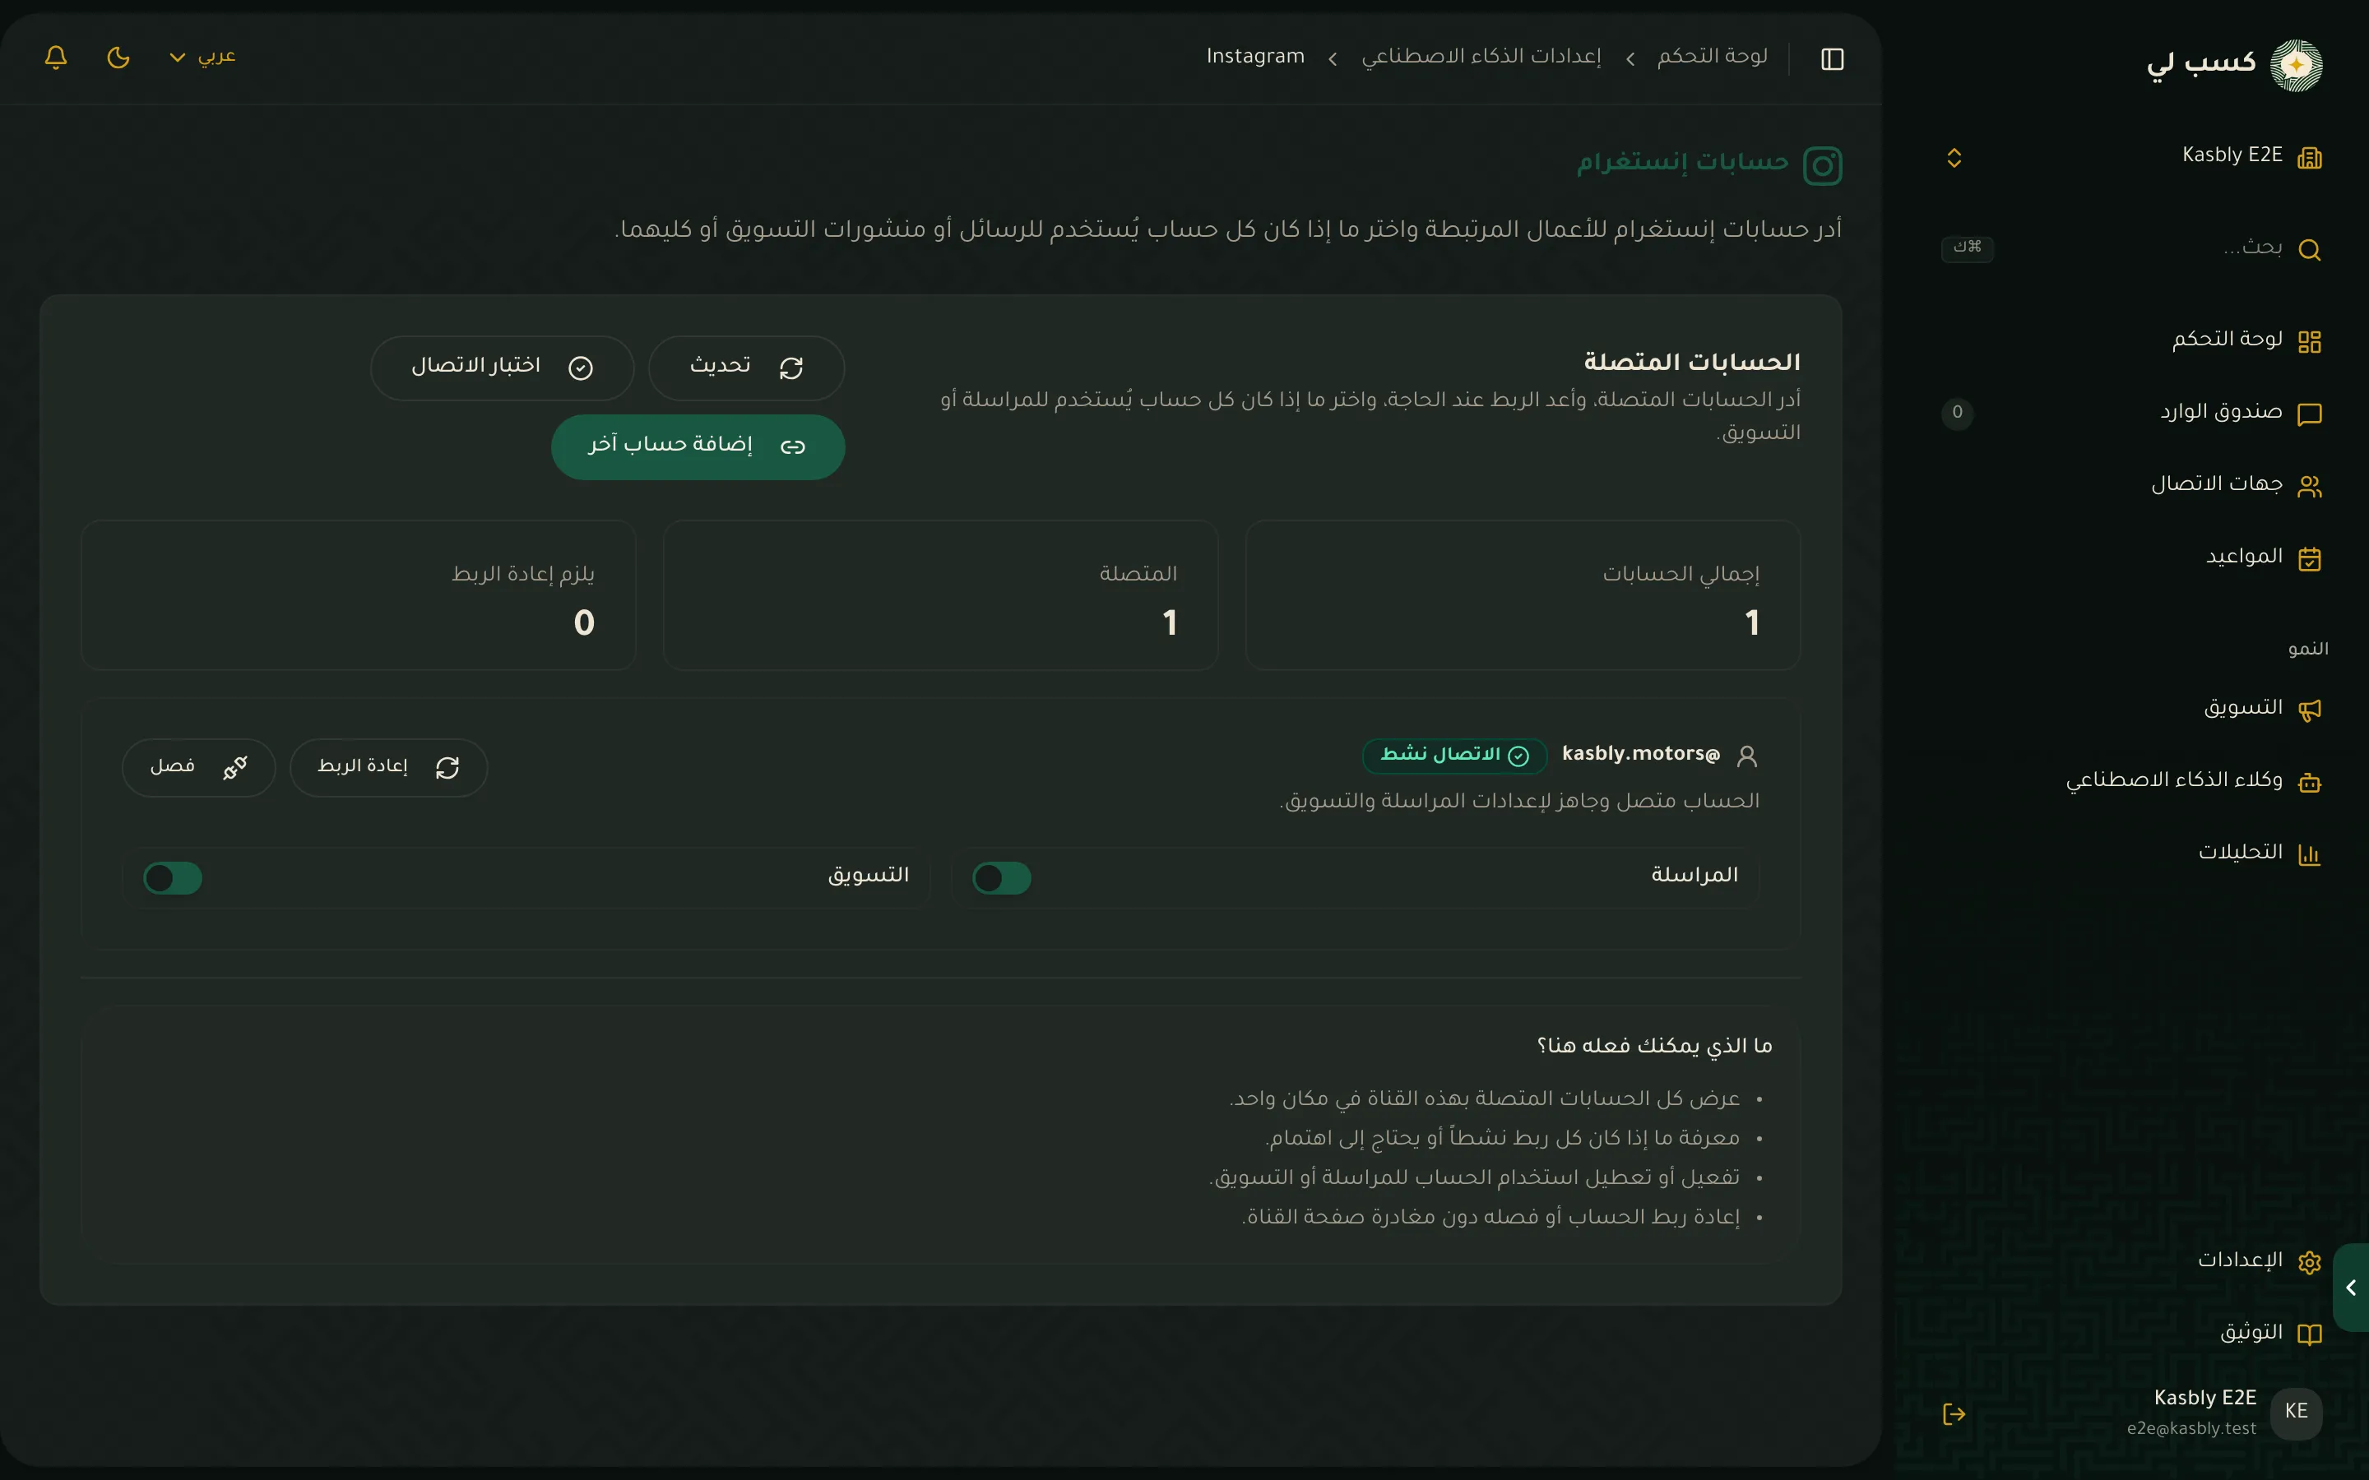Click the KE user avatar
The height and width of the screenshot is (1480, 2369).
pos(2296,1413)
